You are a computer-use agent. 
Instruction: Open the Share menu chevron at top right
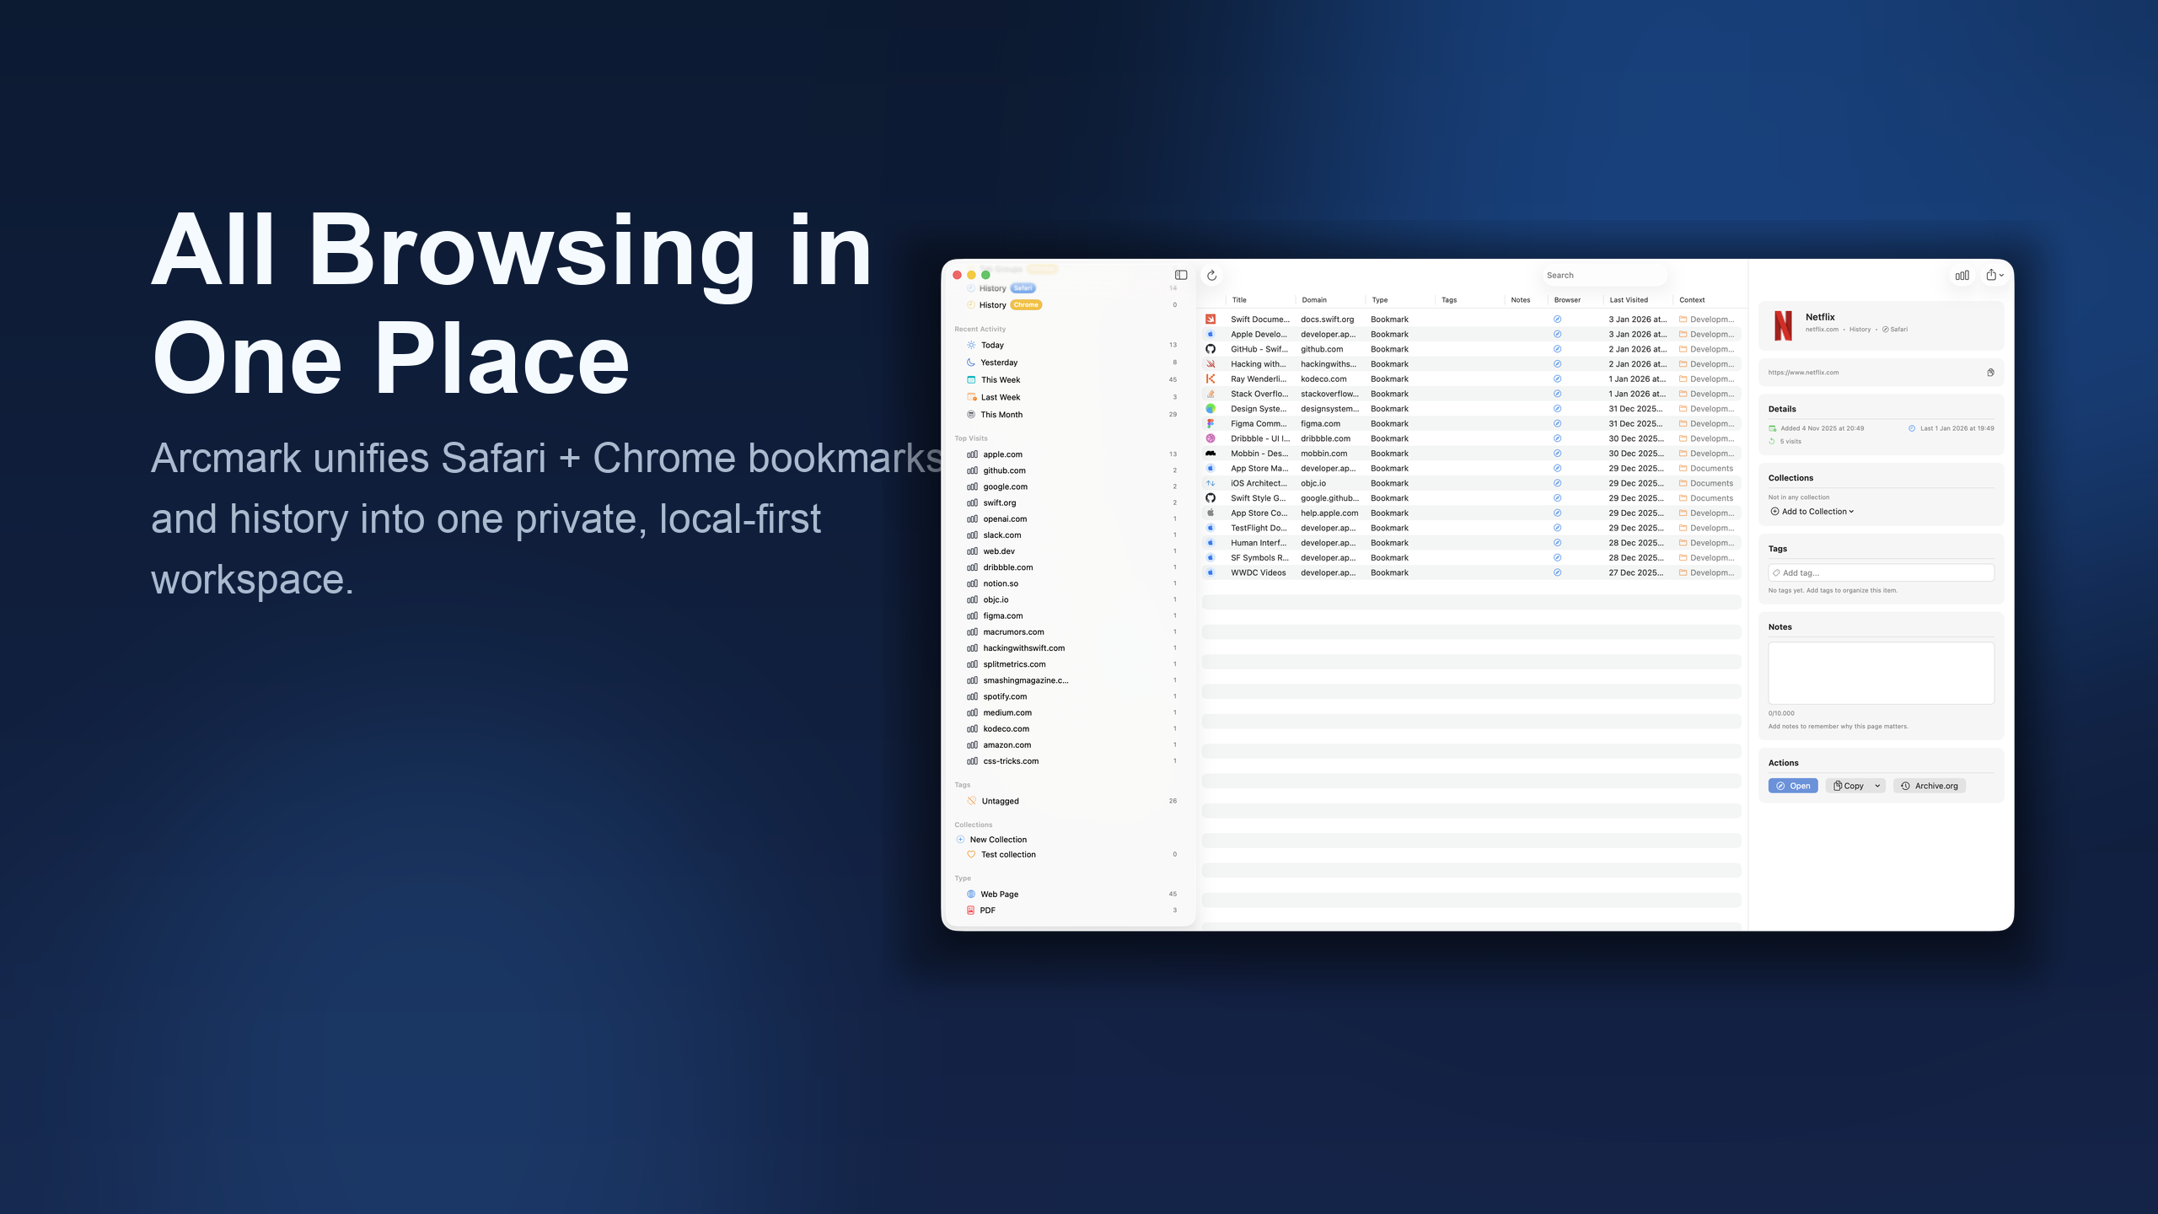click(x=2002, y=275)
